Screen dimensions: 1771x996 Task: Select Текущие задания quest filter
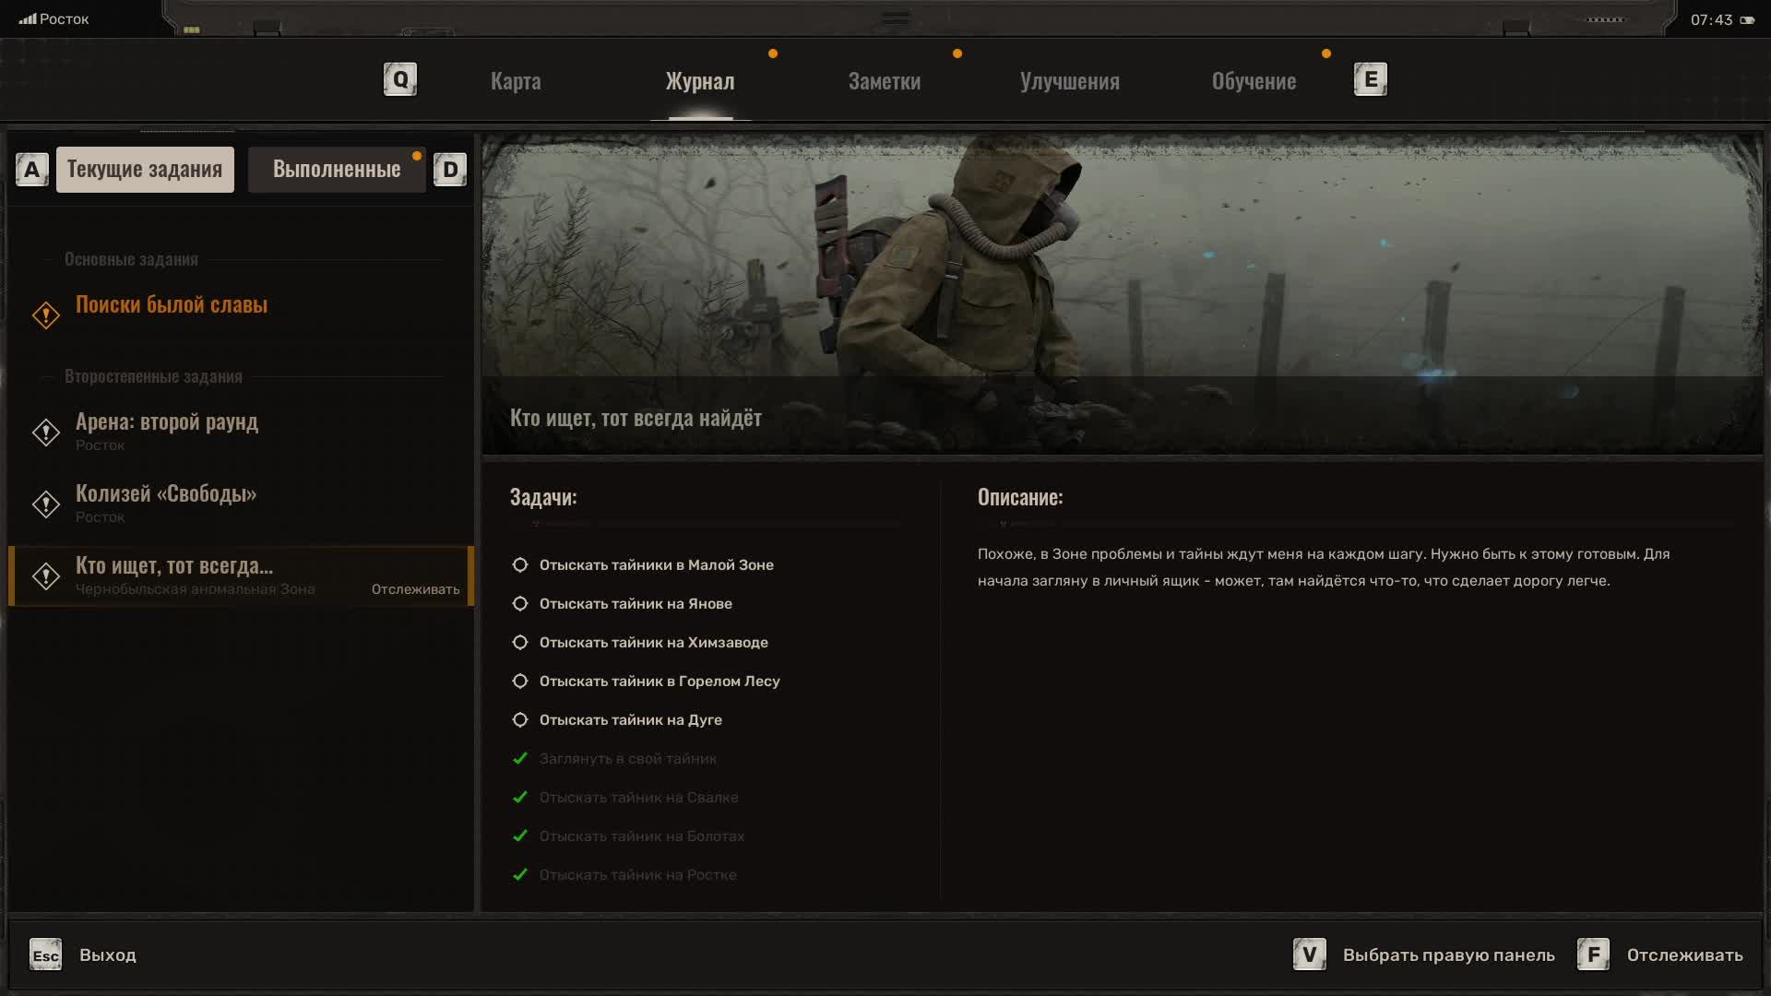pos(145,170)
